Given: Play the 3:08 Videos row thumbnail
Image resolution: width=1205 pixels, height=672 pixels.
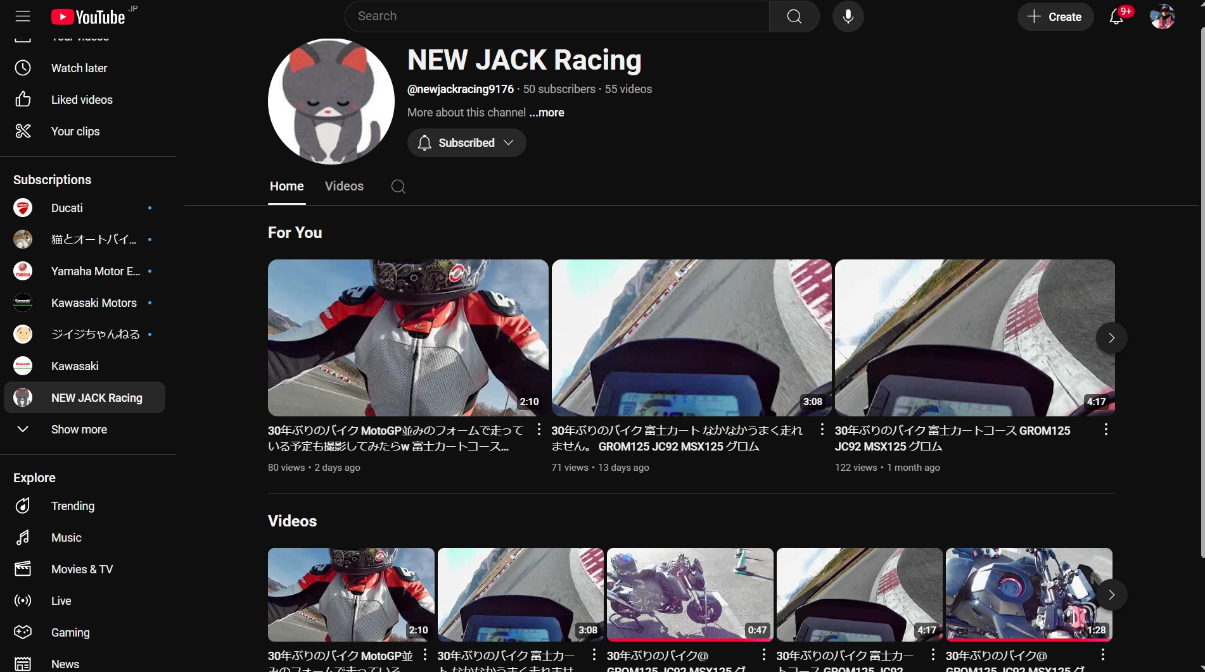Looking at the screenshot, I should click(521, 595).
